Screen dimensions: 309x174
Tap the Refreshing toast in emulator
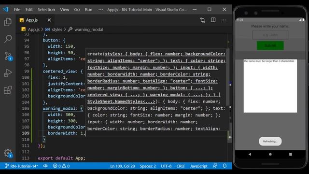pyautogui.click(x=270, y=141)
